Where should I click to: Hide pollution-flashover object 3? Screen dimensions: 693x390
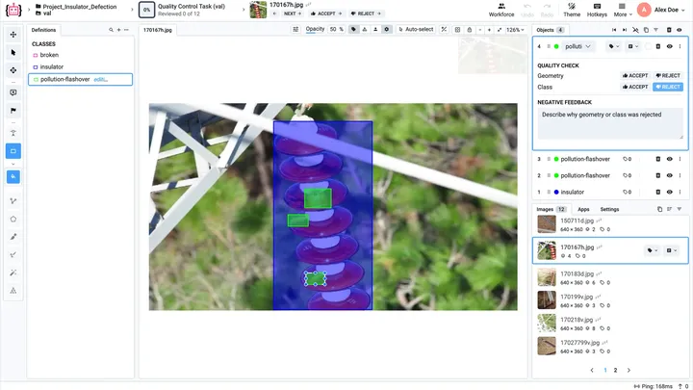click(670, 159)
